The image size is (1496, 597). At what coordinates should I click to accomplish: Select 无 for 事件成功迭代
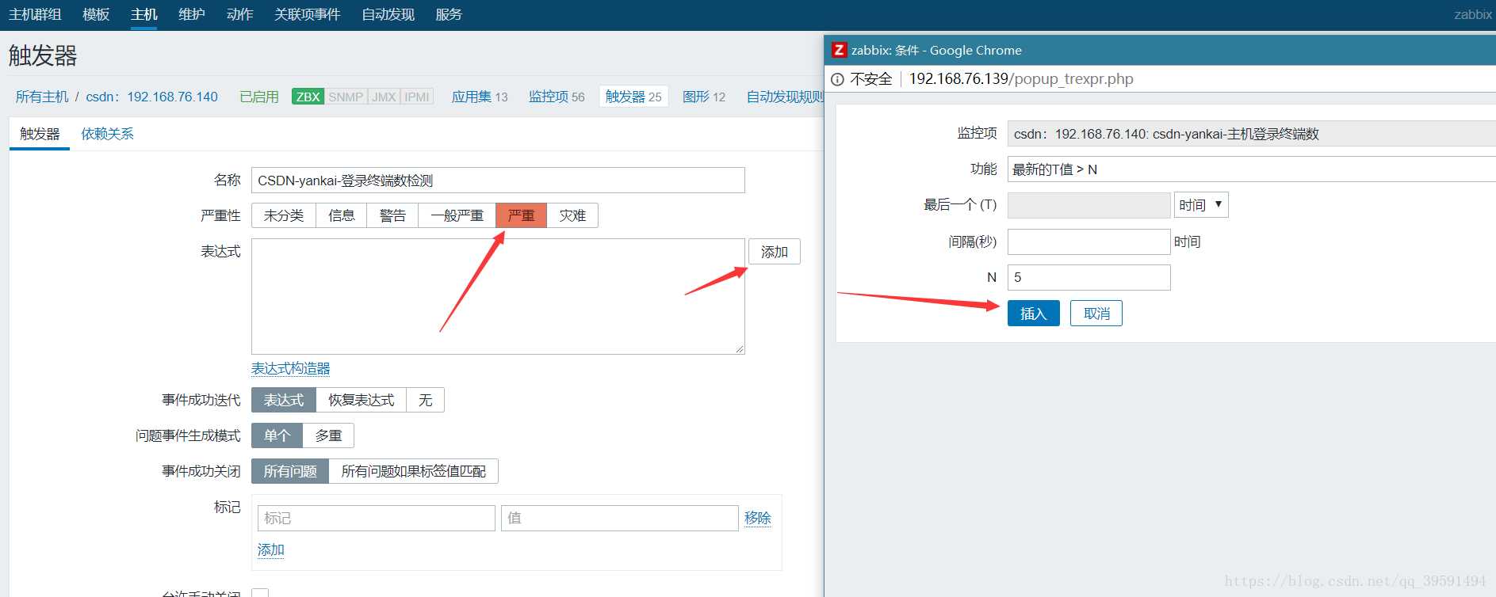(426, 400)
